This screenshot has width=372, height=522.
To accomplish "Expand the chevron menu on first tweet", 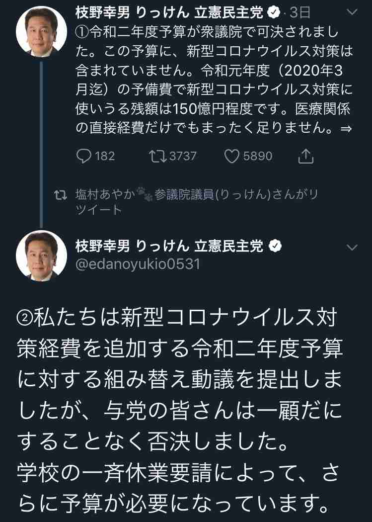I will pos(351,12).
